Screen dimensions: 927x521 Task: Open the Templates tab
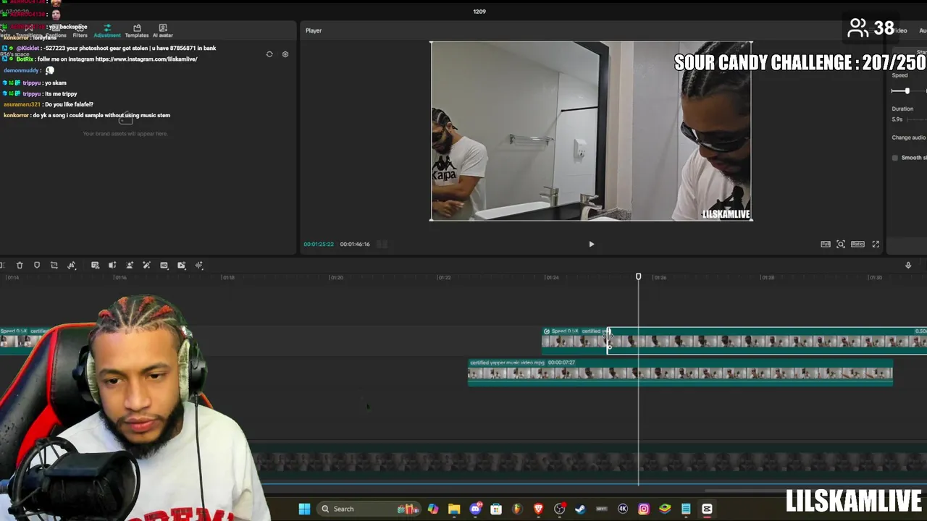[x=137, y=31]
